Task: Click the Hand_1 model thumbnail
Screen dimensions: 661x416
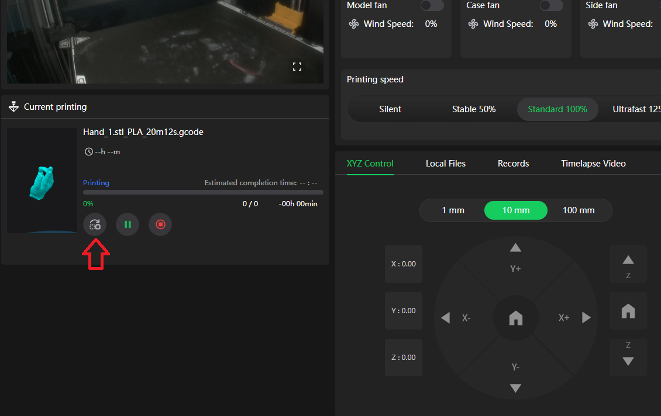Action: click(42, 181)
